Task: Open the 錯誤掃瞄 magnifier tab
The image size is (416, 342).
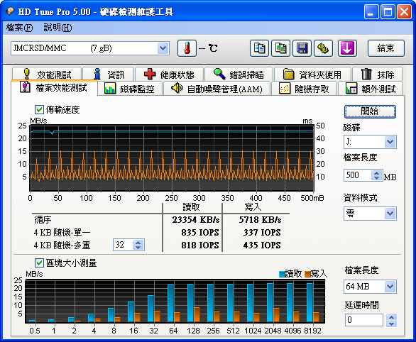Action: [239, 75]
